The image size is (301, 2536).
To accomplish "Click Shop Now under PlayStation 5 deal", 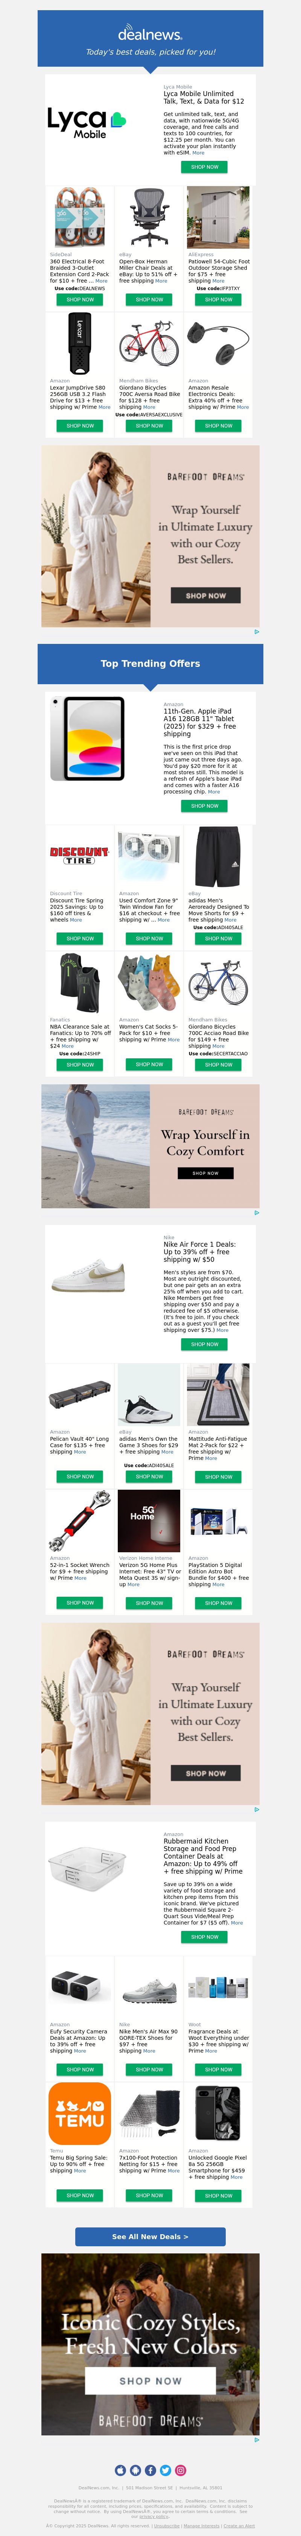I will [x=218, y=1603].
